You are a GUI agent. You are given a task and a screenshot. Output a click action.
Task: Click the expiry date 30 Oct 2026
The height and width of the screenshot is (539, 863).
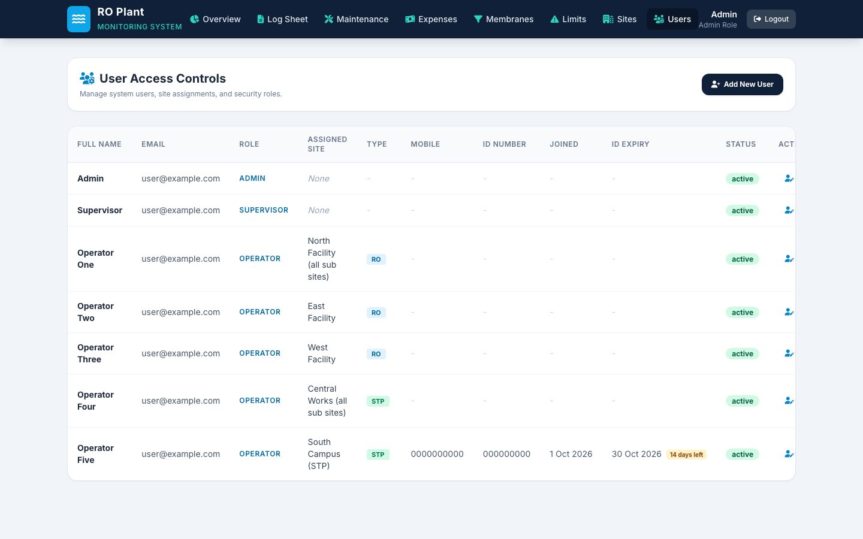click(636, 454)
